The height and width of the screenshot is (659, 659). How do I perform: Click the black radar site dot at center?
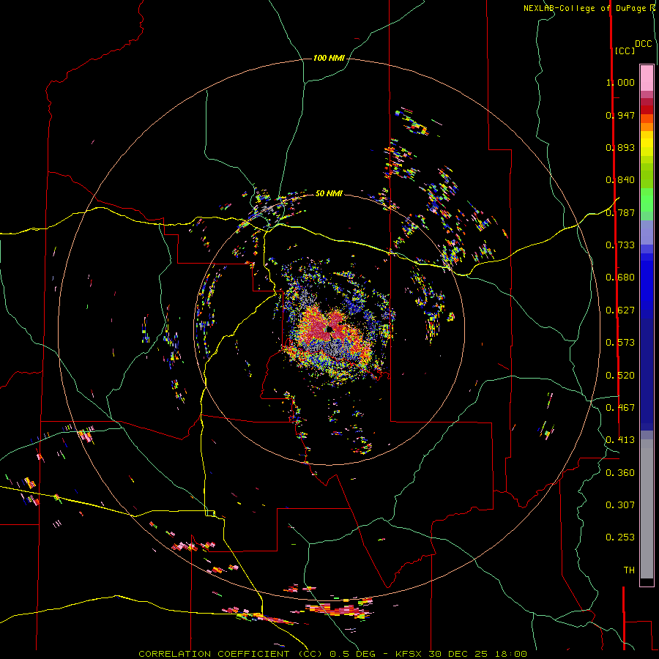click(x=329, y=329)
